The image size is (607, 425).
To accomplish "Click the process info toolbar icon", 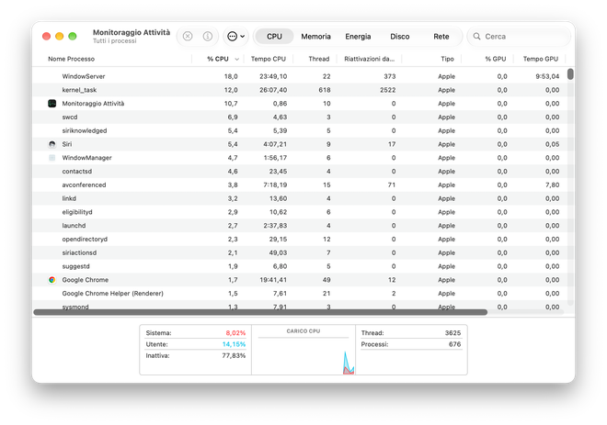I will 208,37.
